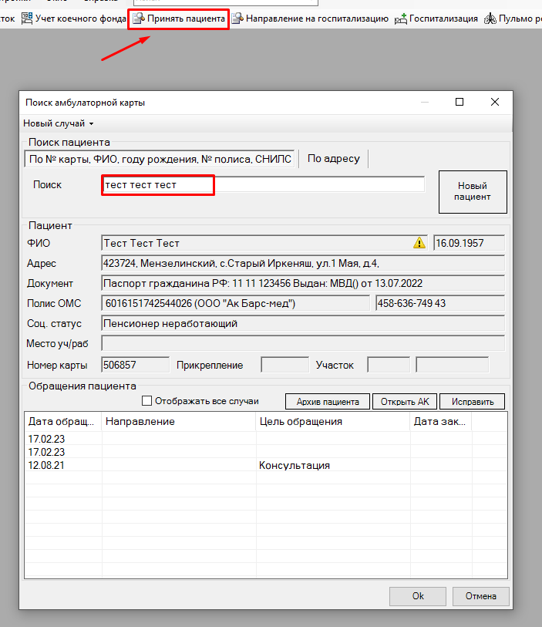Screen dimensions: 542x627
Task: Select the По № карты, ФИО search tab
Action: pos(160,159)
